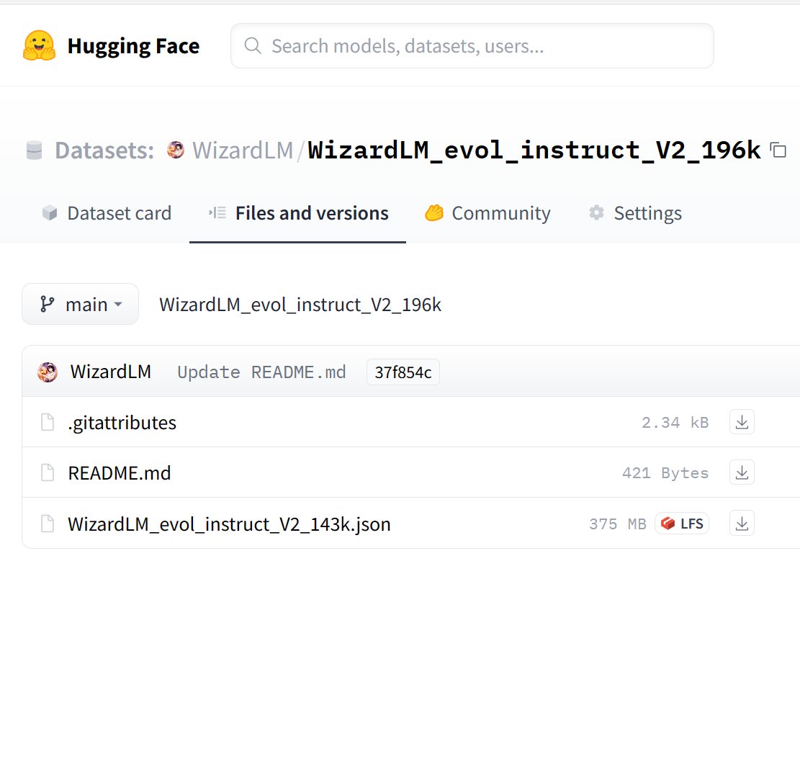Screen dimensions: 800x772
Task: Open the WizardLM commit author link
Action: click(111, 372)
